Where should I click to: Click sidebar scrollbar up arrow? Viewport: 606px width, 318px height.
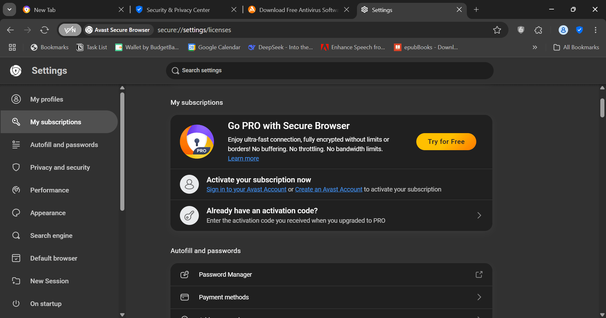(x=122, y=88)
